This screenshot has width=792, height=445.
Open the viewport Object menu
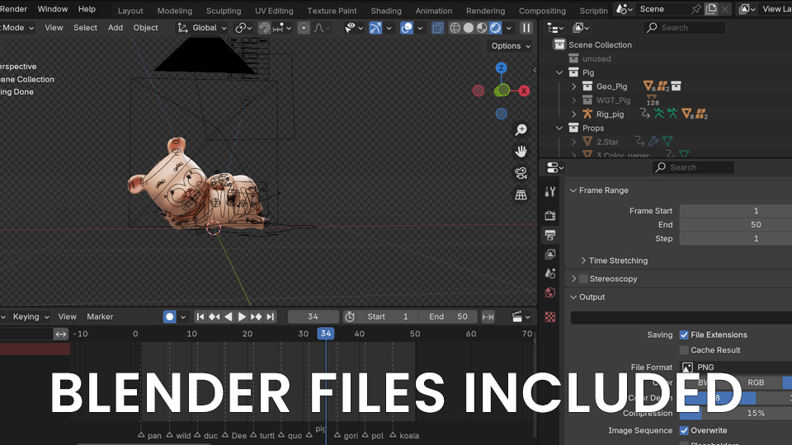click(x=145, y=28)
